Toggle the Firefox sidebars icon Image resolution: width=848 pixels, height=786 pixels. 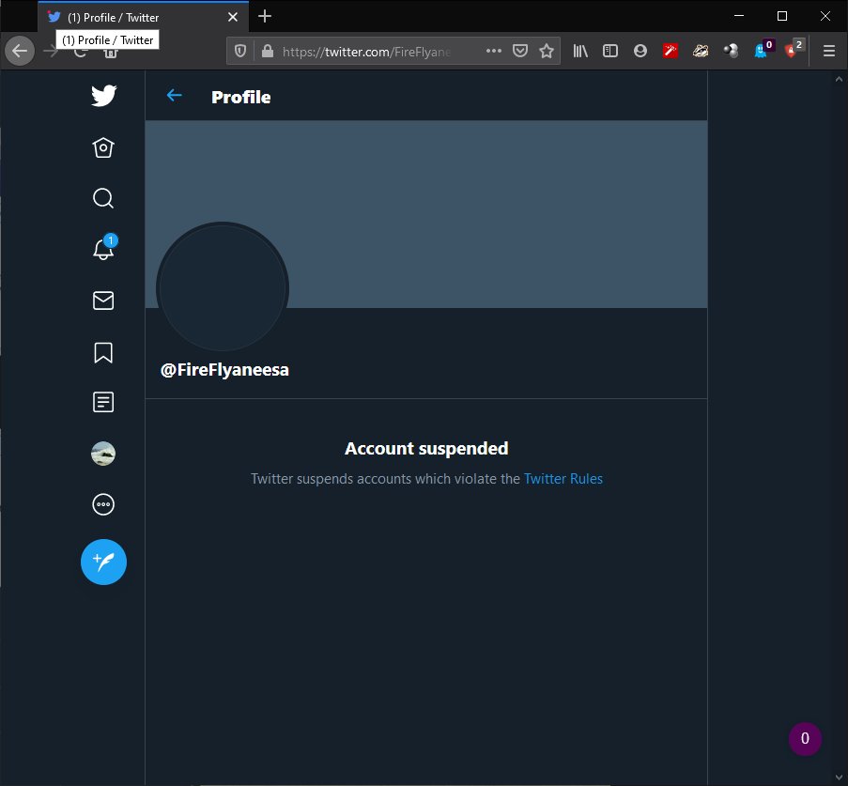[x=610, y=51]
